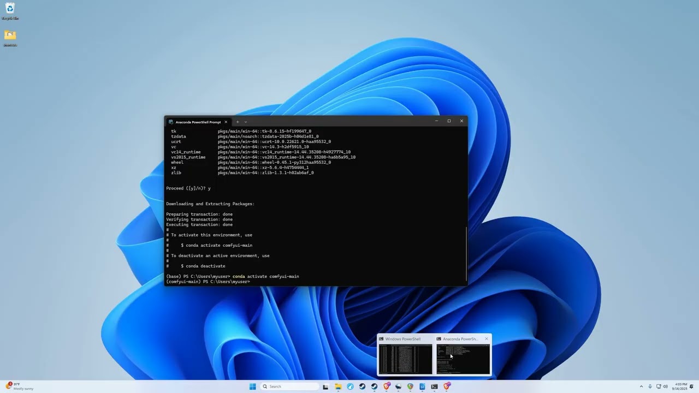The height and width of the screenshot is (393, 699).
Task: Open the Windows Start menu
Action: pyautogui.click(x=252, y=386)
